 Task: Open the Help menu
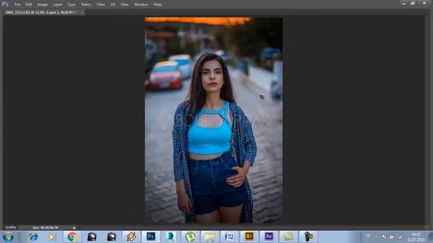[158, 5]
